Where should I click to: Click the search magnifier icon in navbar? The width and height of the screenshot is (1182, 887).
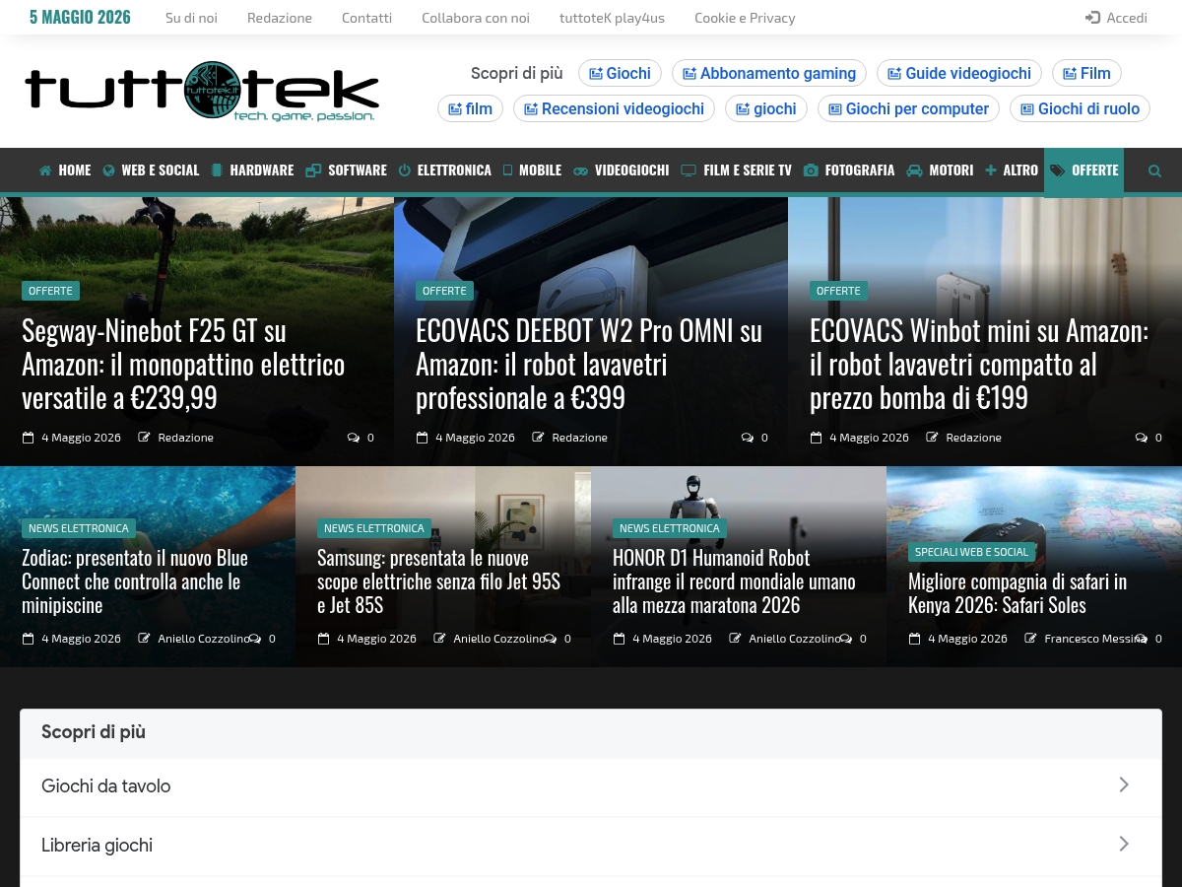click(1154, 171)
